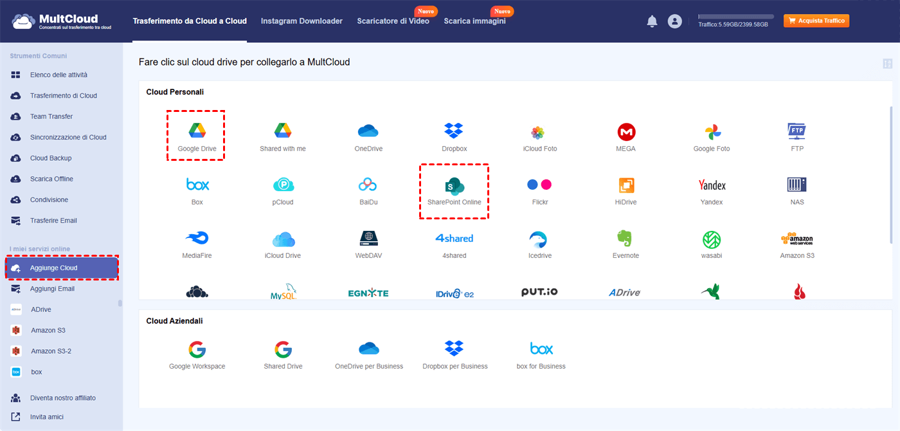
Task: Select the Yandex cloud
Action: (712, 185)
